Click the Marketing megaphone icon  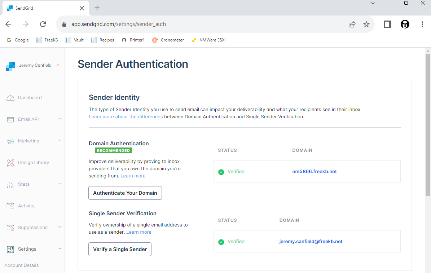coord(10,141)
